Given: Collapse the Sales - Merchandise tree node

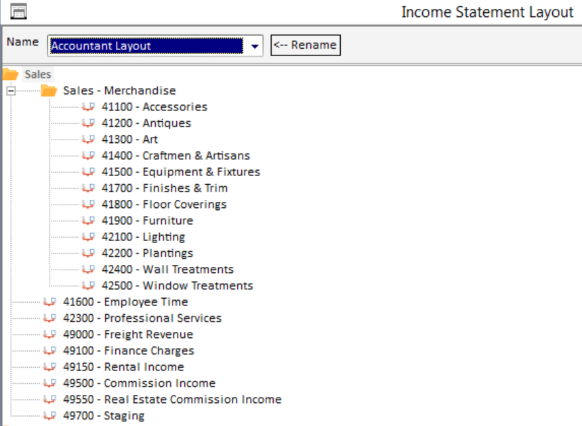Looking at the screenshot, I should [11, 91].
